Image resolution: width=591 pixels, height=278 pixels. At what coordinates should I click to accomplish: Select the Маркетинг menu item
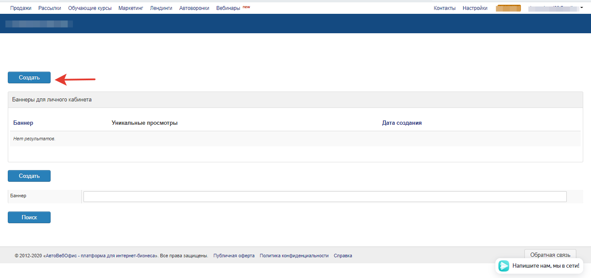(x=131, y=8)
